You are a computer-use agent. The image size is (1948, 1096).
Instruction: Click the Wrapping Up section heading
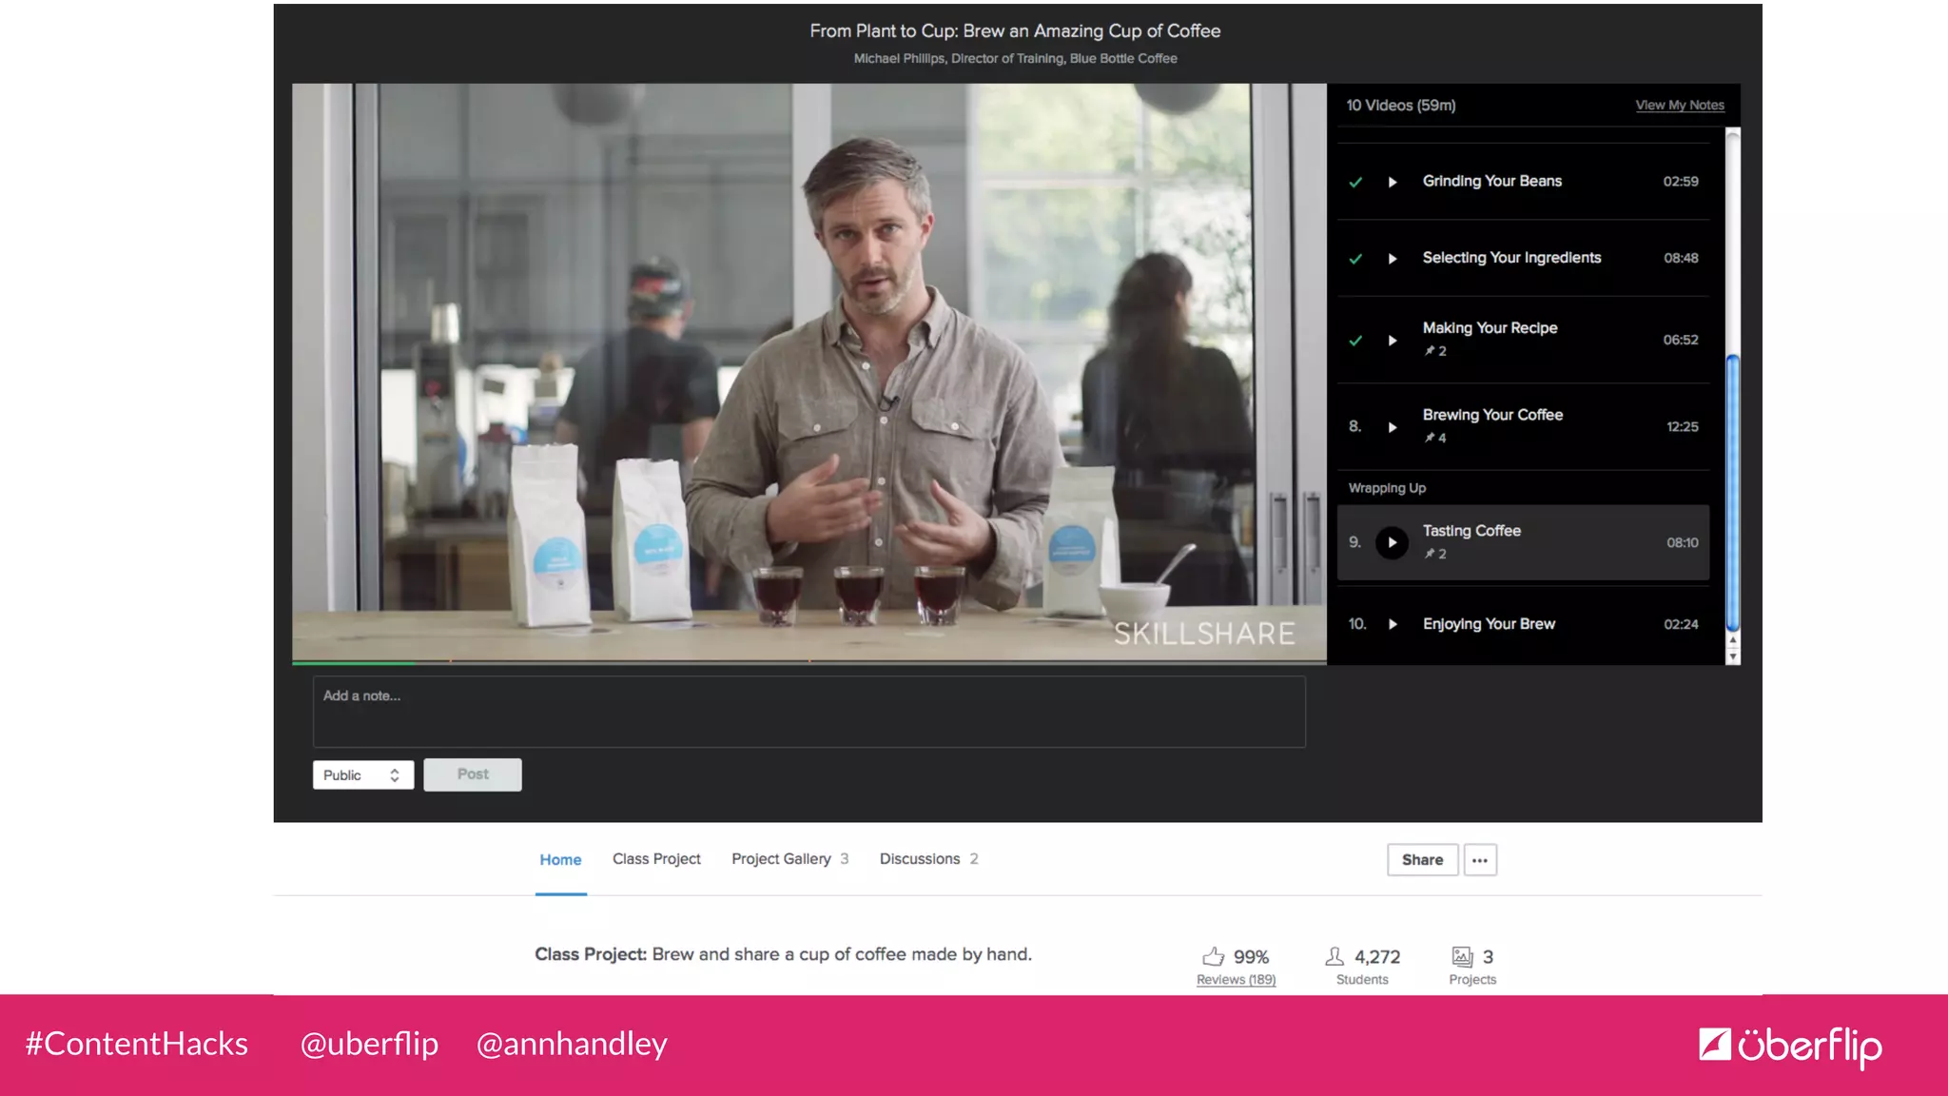coord(1387,488)
